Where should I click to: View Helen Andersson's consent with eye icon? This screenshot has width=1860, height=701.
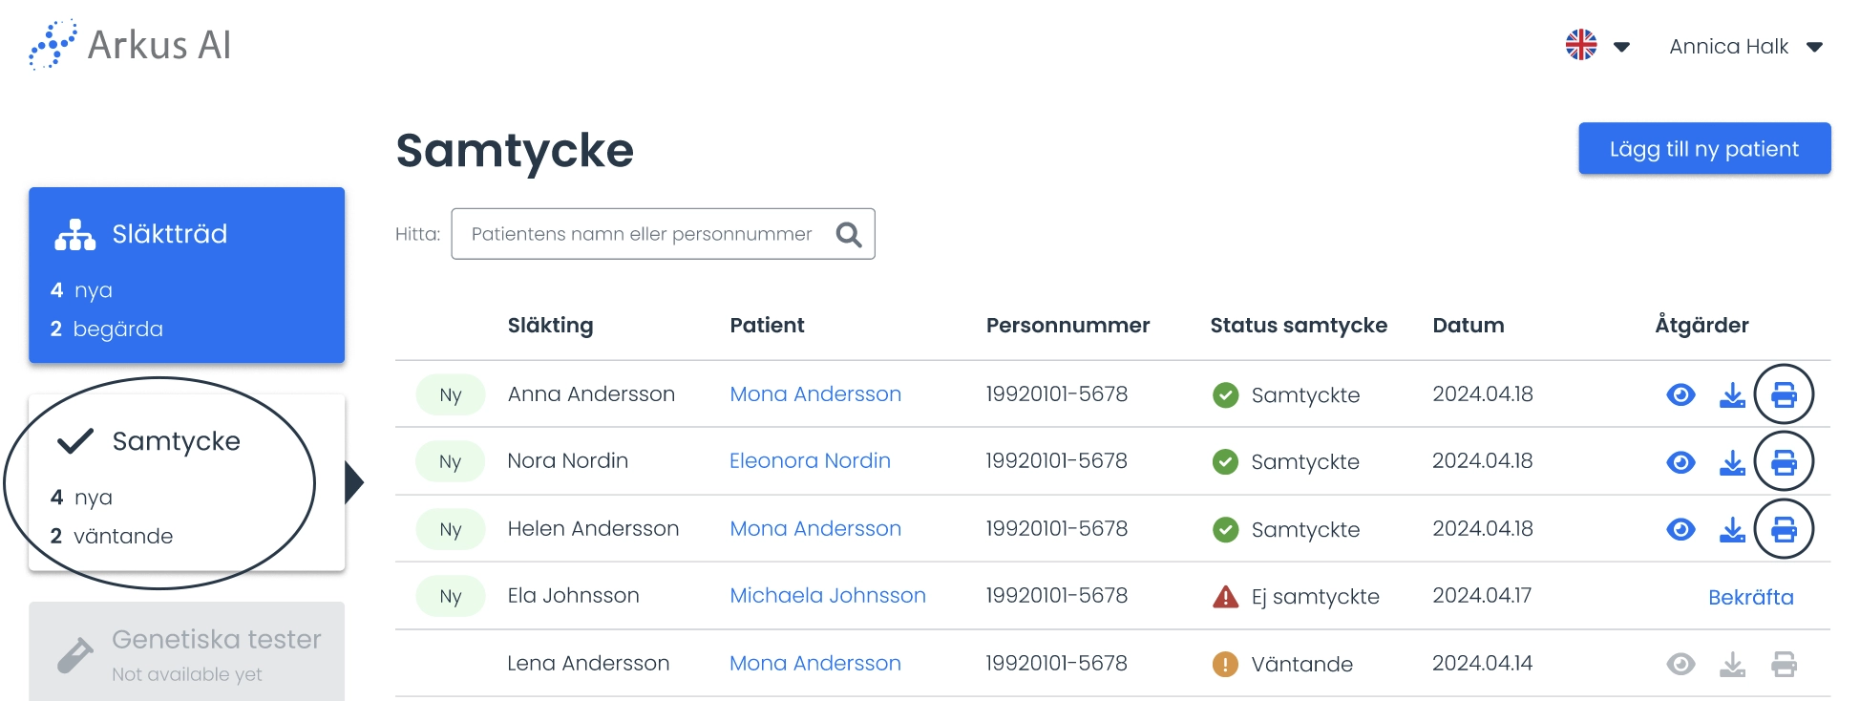[1680, 529]
